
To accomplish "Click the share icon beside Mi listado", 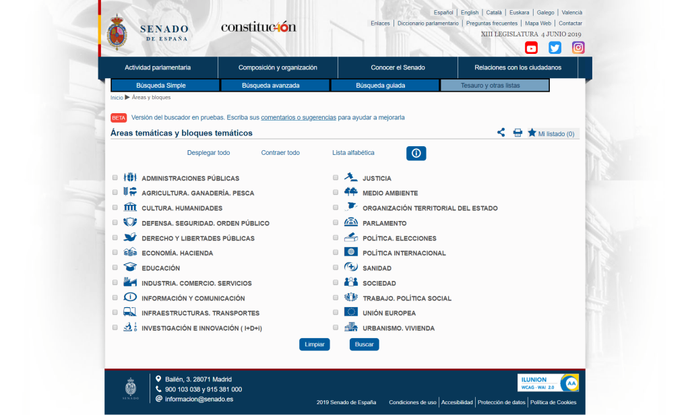I will tap(501, 133).
